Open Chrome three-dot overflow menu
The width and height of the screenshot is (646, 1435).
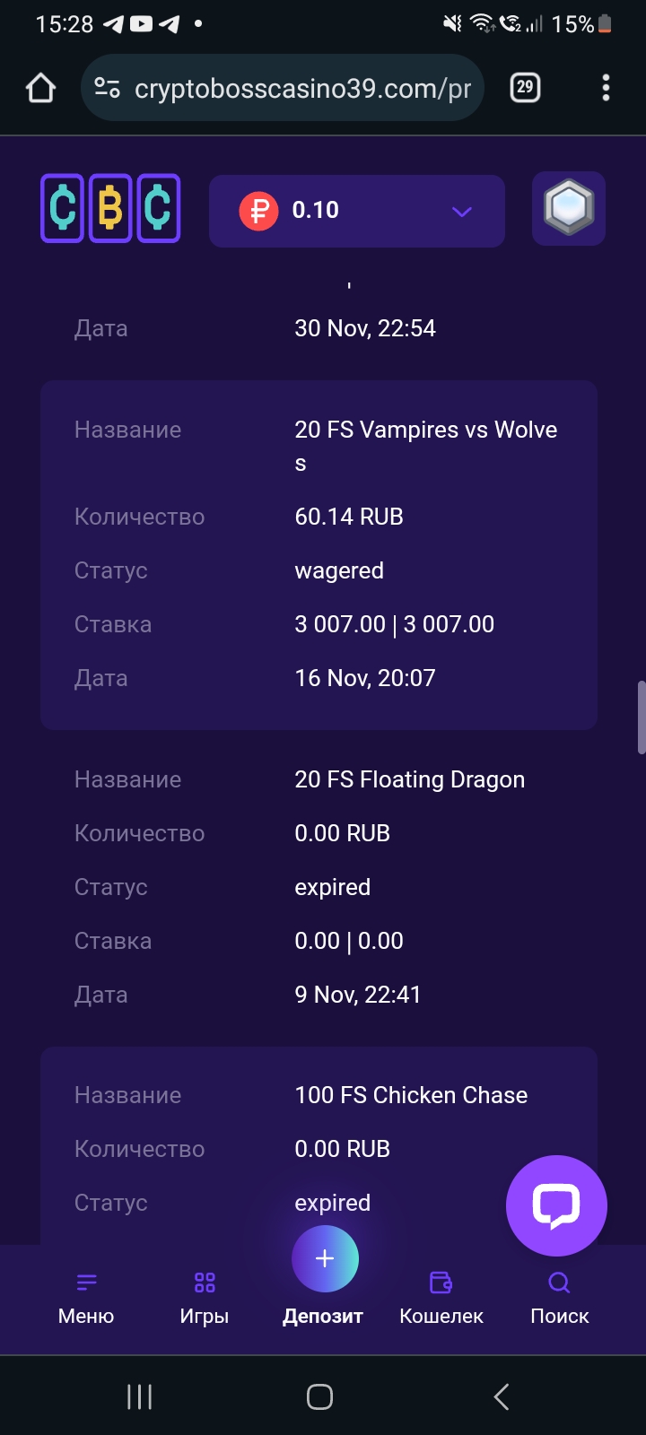606,88
